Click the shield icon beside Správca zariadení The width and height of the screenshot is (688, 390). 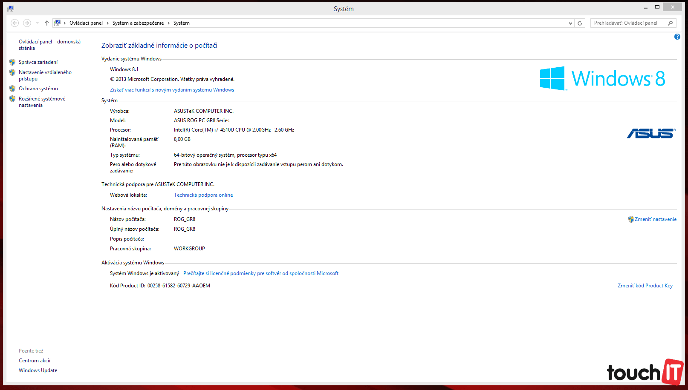[12, 62]
